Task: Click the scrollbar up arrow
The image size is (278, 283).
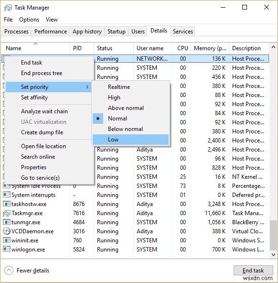Action: 274,47
